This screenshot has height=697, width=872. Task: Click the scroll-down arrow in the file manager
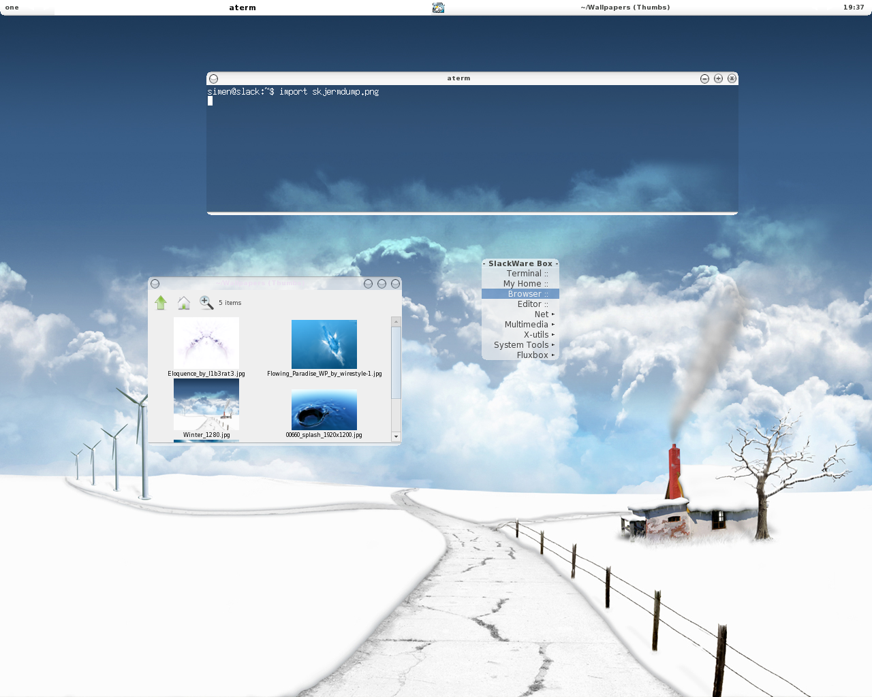(396, 436)
